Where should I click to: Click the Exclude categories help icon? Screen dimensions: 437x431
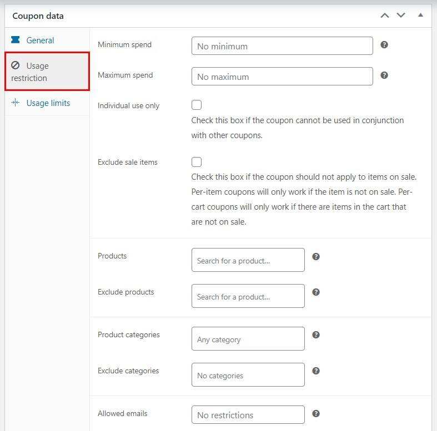[x=316, y=371]
